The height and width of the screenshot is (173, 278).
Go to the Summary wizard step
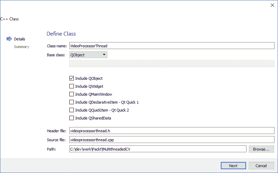(21, 47)
